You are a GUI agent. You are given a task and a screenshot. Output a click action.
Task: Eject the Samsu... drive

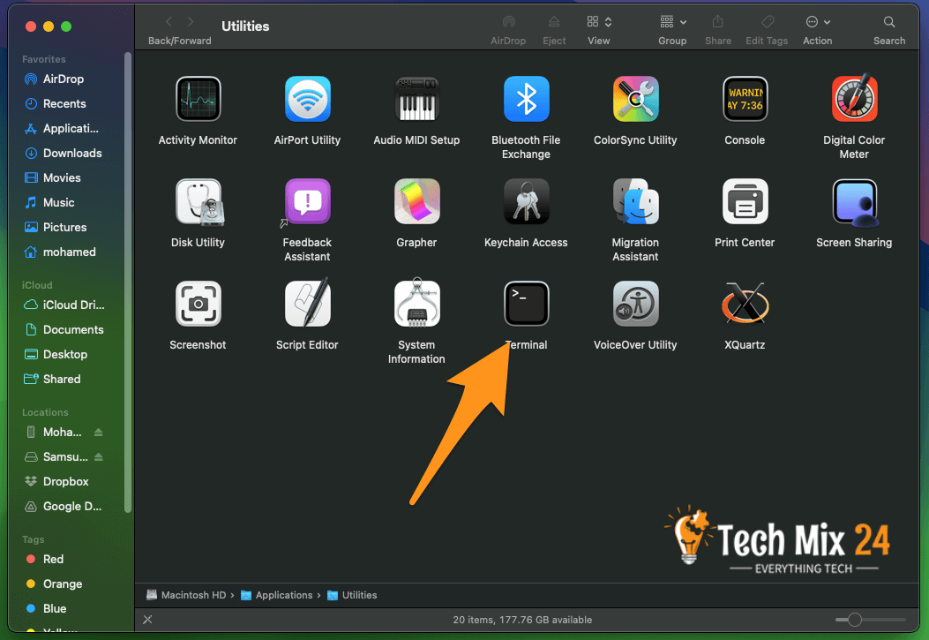(98, 457)
